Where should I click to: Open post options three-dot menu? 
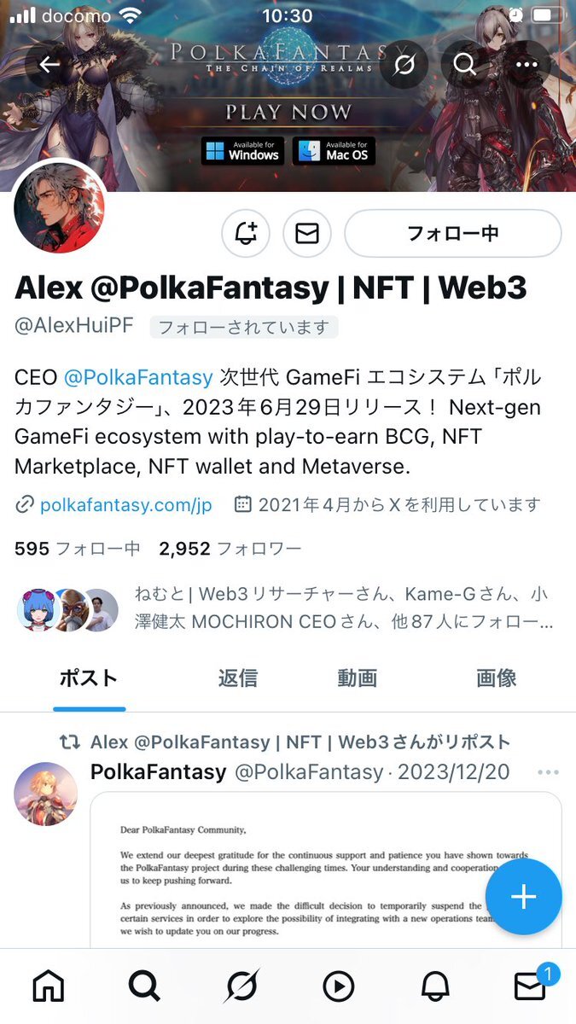(548, 773)
